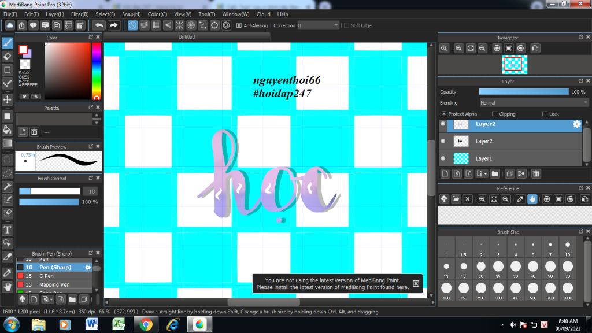Click the Undo arrow
The width and height of the screenshot is (592, 333).
99,25
